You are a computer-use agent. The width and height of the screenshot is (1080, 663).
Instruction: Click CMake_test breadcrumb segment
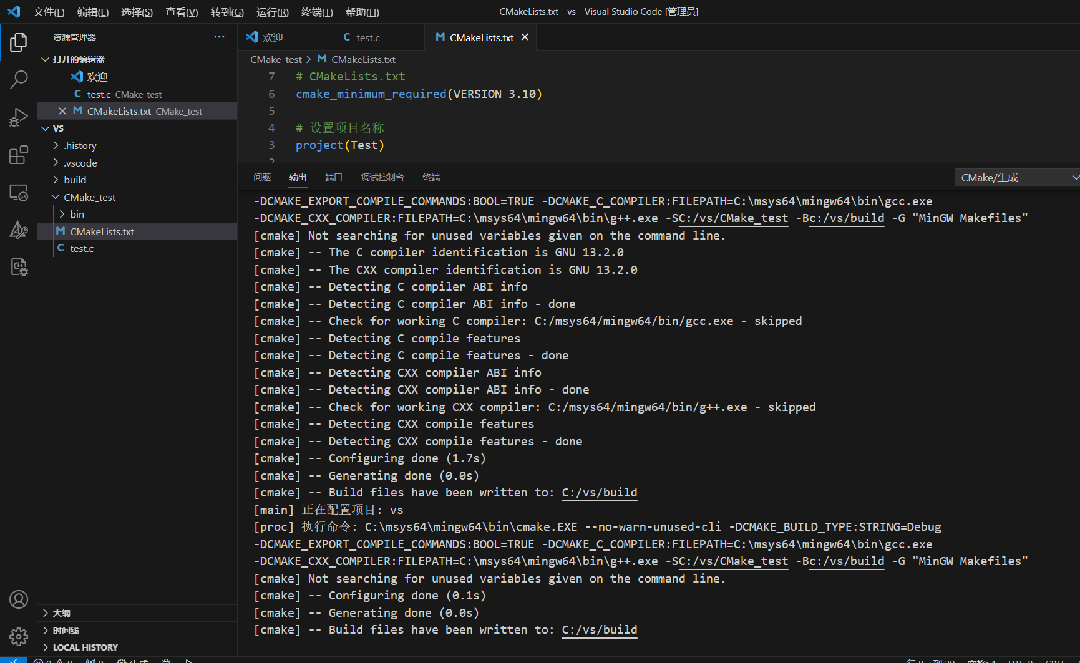[x=276, y=59]
